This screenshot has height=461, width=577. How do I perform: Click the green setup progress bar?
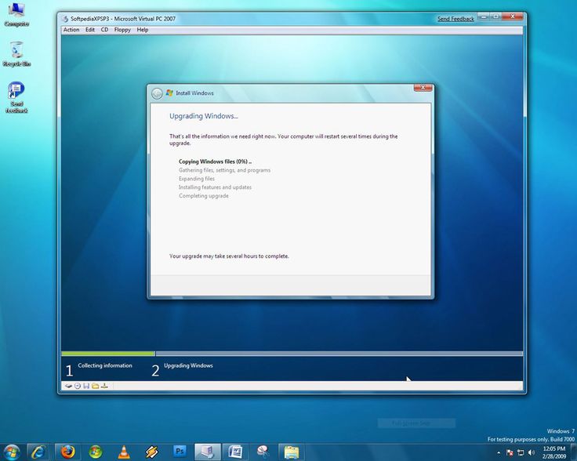(108, 354)
